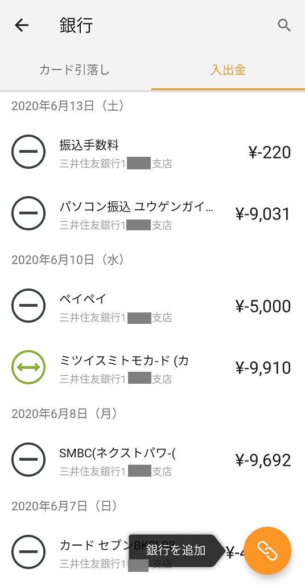Image resolution: width=305 pixels, height=585 pixels.
Task: Click minus icon beside パソコン振込
Action: click(x=28, y=213)
